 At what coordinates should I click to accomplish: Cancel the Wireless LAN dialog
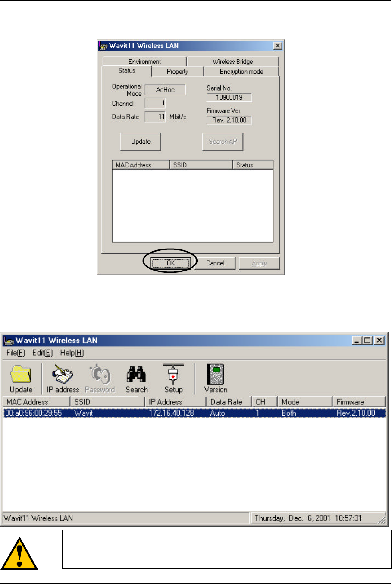tap(215, 263)
